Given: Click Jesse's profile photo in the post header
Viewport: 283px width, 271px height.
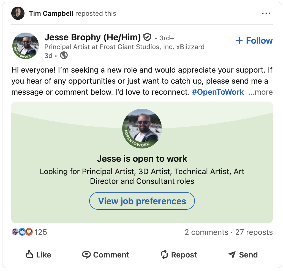Looking at the screenshot, I should (25, 46).
